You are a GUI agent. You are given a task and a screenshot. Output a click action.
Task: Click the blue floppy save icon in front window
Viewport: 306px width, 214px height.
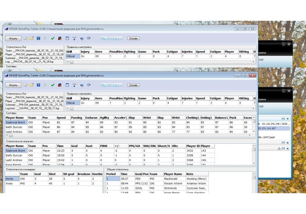pos(38,85)
